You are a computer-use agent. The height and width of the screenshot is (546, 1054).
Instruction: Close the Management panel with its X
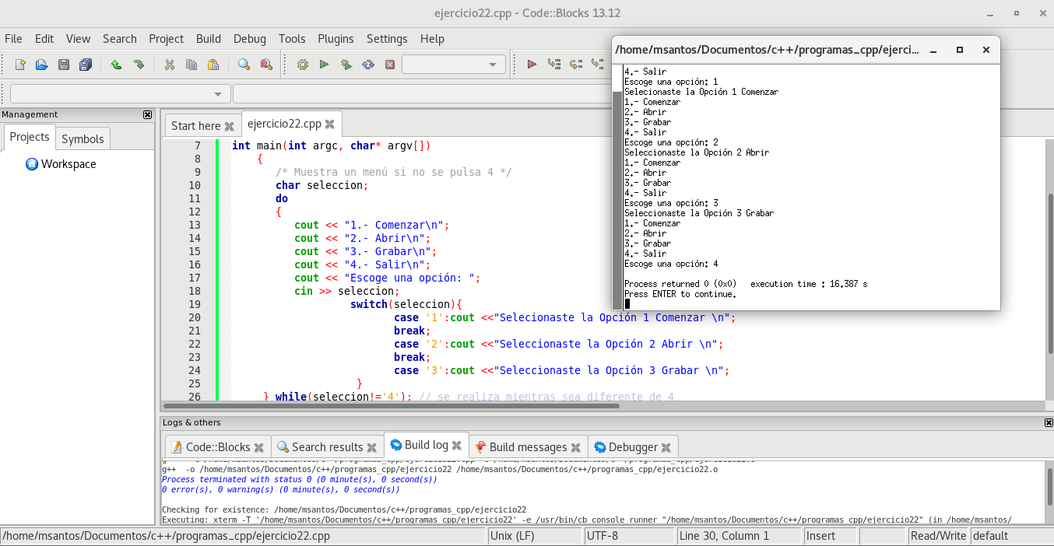(x=148, y=114)
